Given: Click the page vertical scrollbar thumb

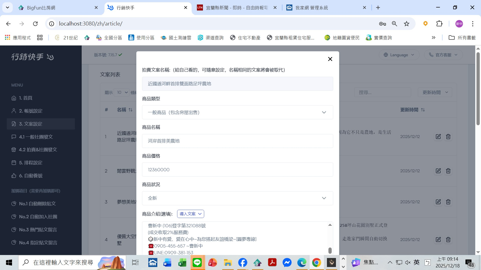Looking at the screenshot, I should coord(478,89).
